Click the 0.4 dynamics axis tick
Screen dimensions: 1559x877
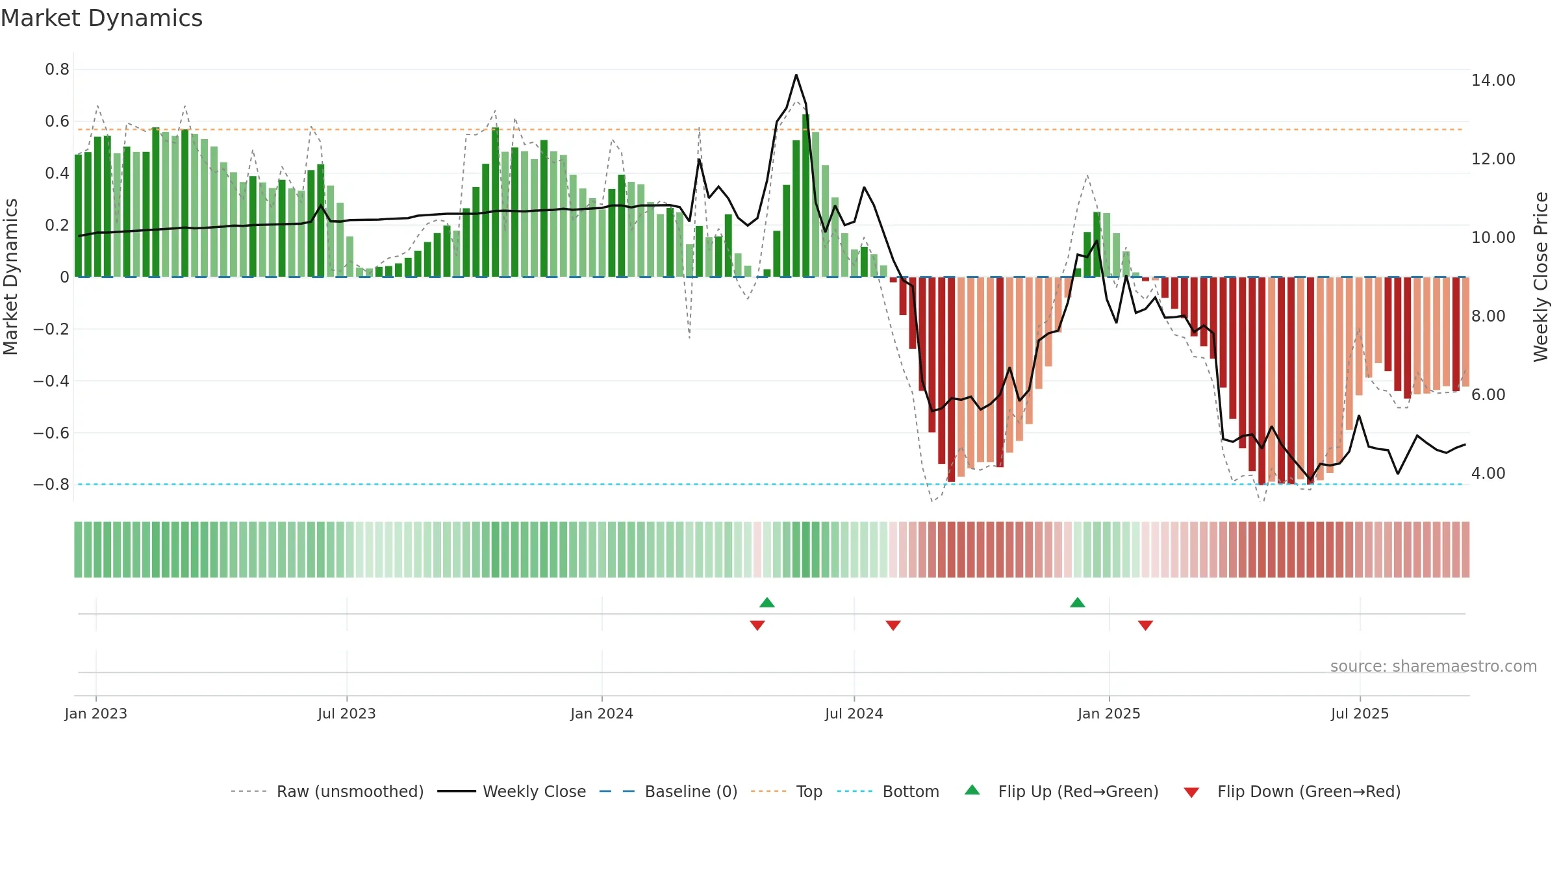(x=57, y=173)
